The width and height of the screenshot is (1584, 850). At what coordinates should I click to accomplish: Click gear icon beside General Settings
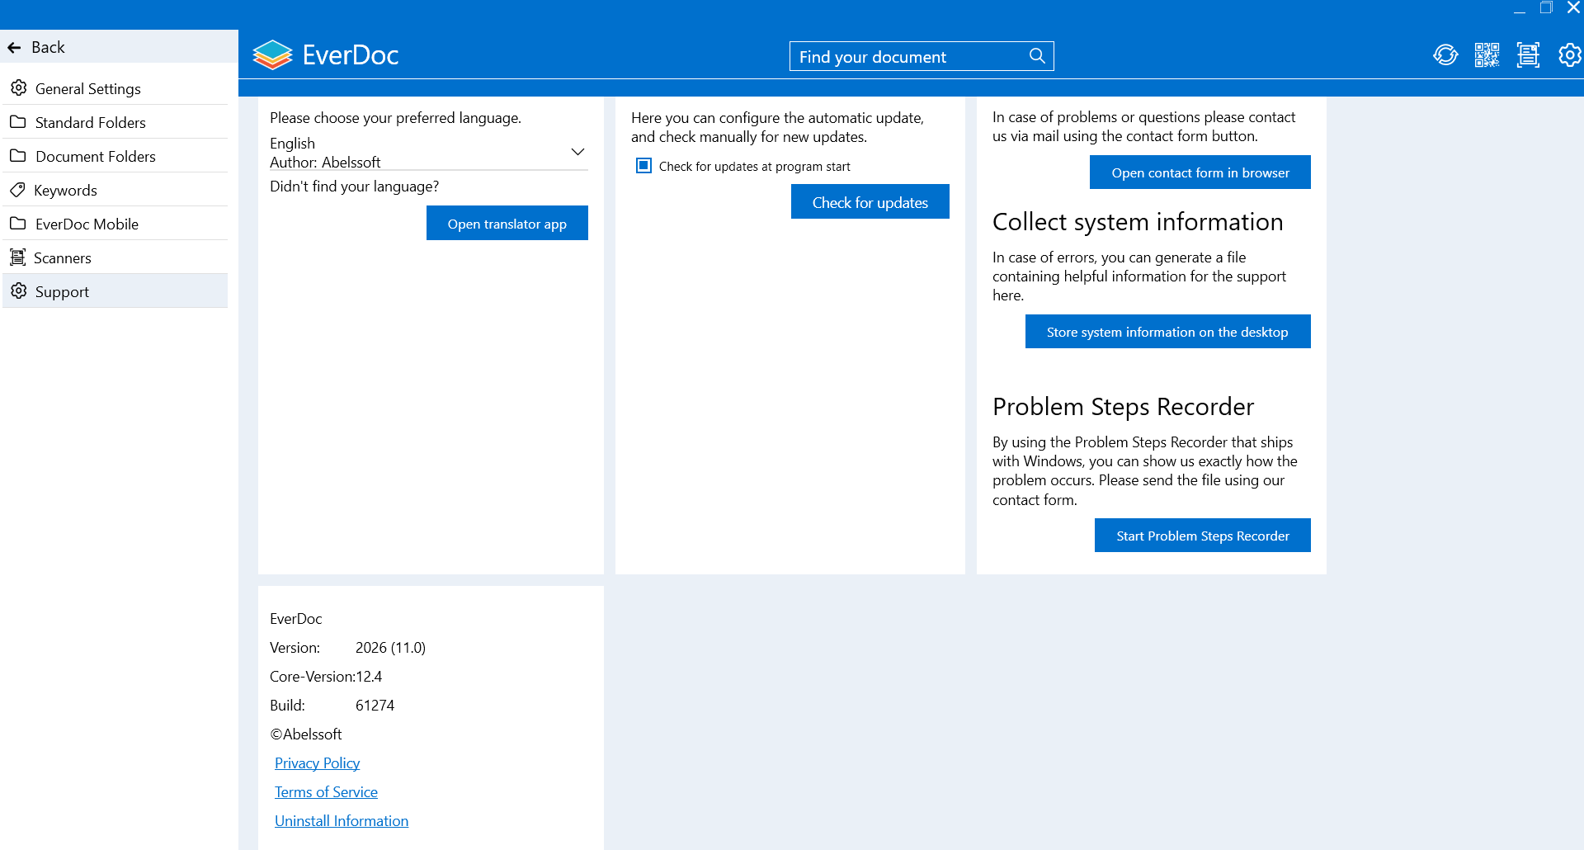coord(18,87)
